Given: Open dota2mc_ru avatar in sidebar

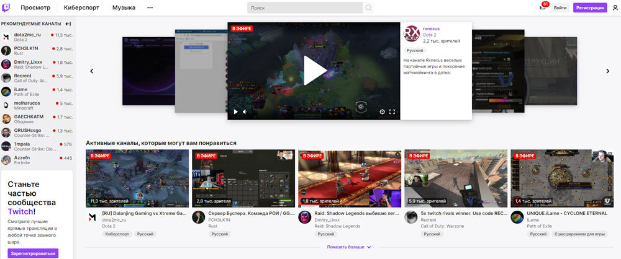Looking at the screenshot, I should (x=6, y=37).
